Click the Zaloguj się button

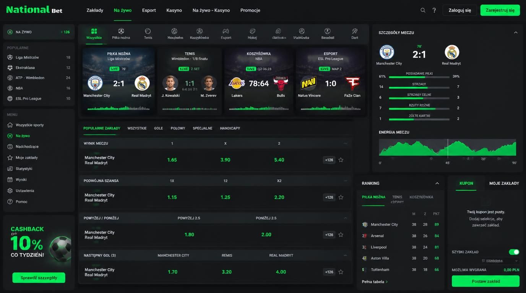[459, 10]
